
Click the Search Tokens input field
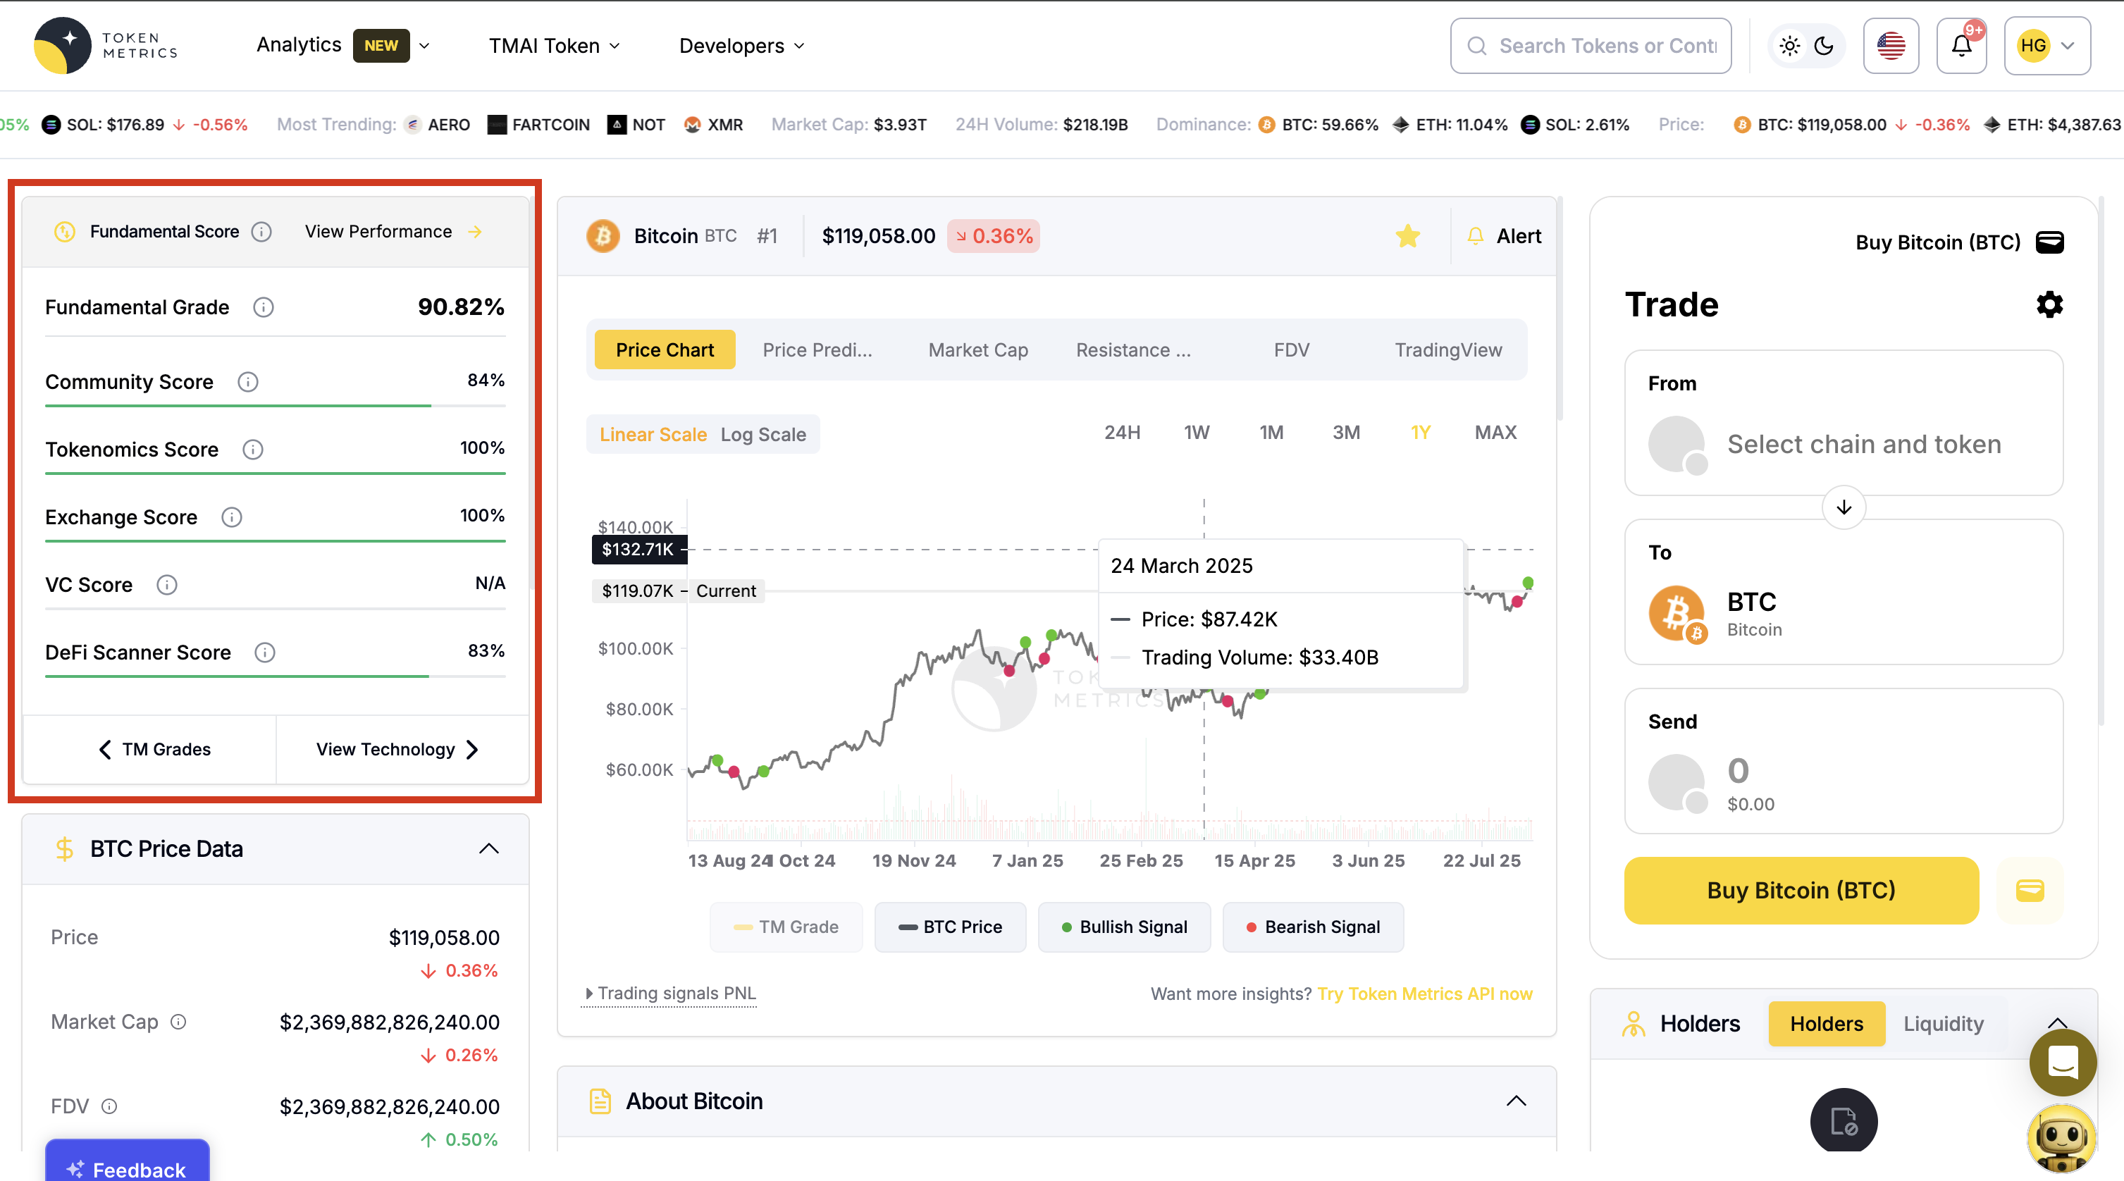pyautogui.click(x=1591, y=45)
